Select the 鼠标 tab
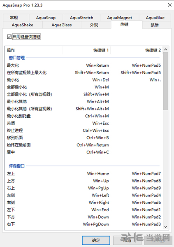 [155, 25]
